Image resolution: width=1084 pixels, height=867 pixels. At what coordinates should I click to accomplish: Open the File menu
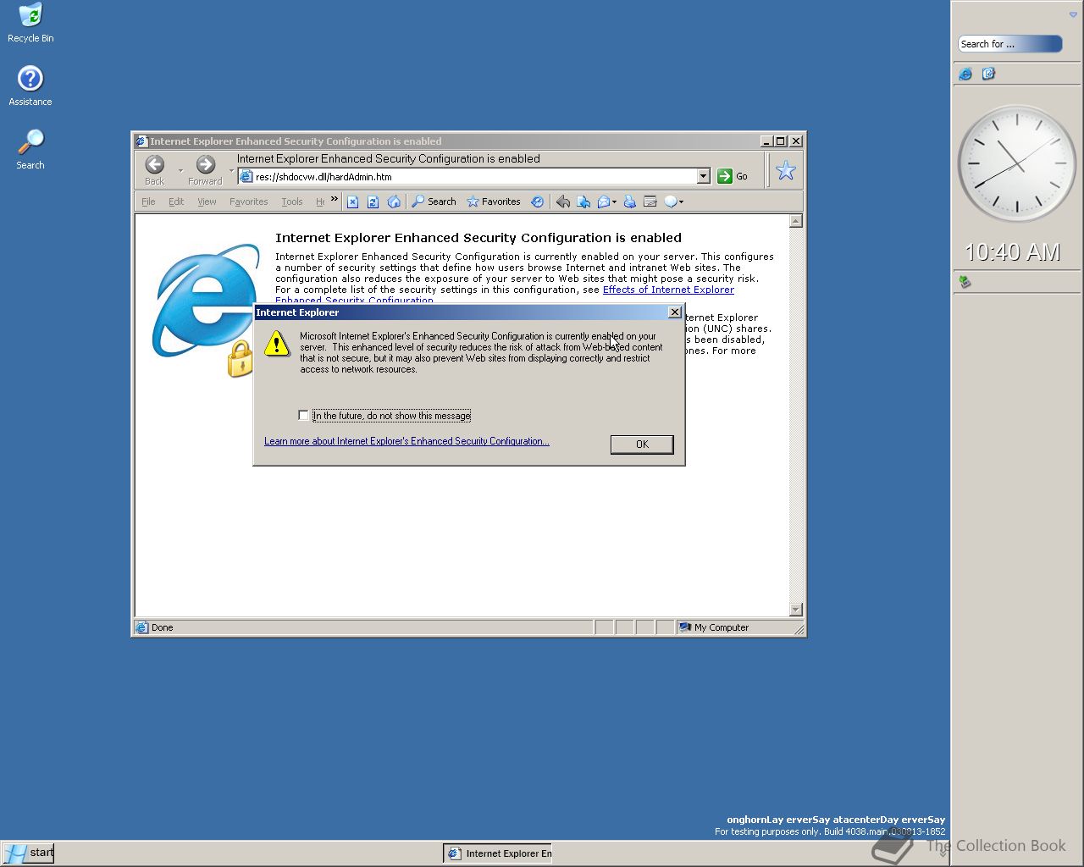point(148,202)
